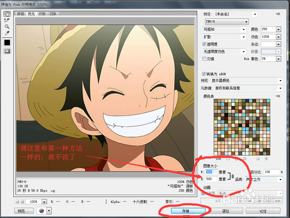
Task: Enable the 交错 checkbox
Action: [204, 59]
